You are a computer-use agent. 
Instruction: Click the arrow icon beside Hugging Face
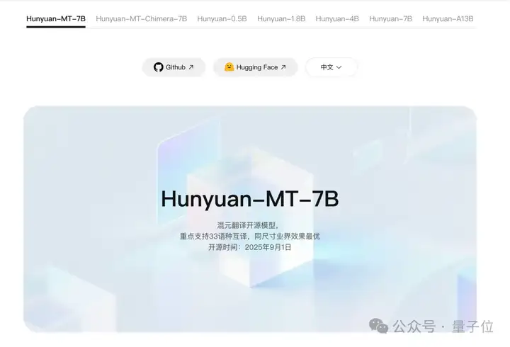tap(283, 67)
